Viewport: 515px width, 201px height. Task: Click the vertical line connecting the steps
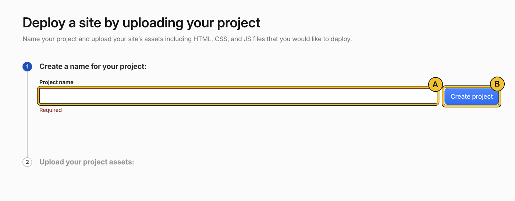27,114
